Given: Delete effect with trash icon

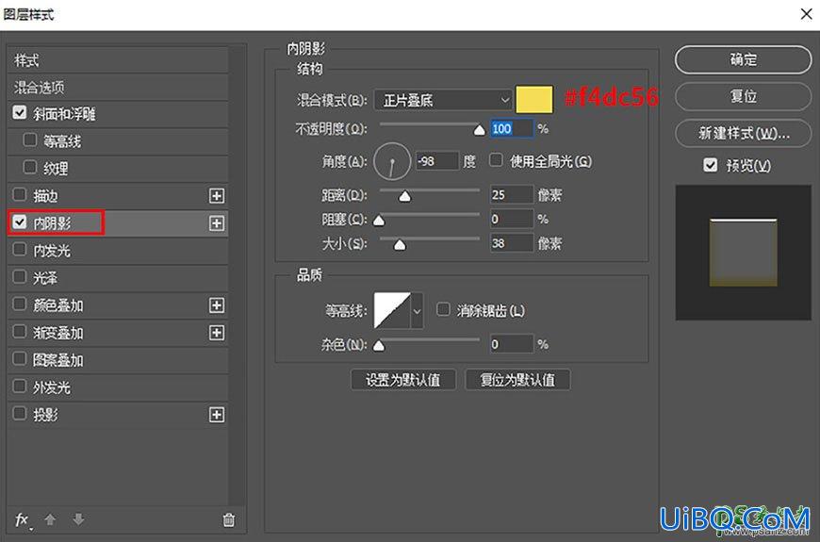Looking at the screenshot, I should click(x=228, y=520).
